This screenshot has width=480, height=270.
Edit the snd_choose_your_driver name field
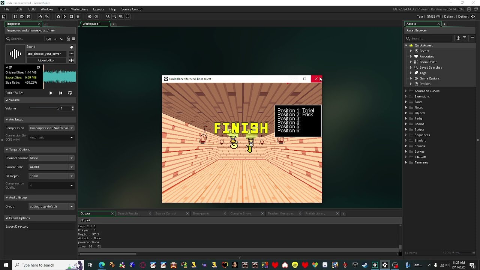[46, 54]
